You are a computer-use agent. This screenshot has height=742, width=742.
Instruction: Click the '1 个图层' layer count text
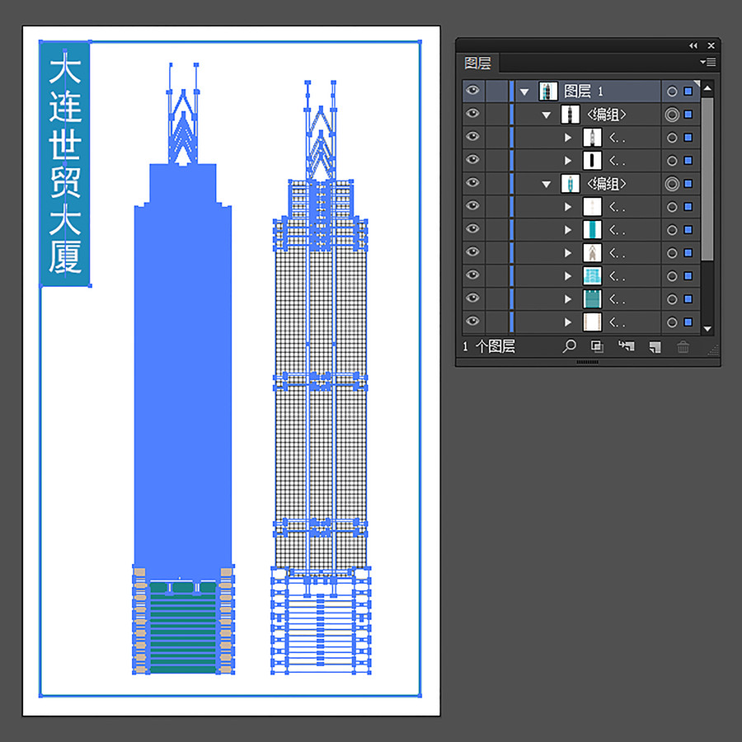pos(489,346)
